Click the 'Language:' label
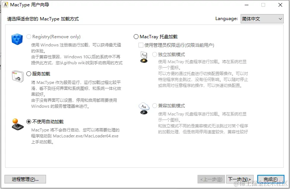This screenshot has height=189, width=290. 227,19
